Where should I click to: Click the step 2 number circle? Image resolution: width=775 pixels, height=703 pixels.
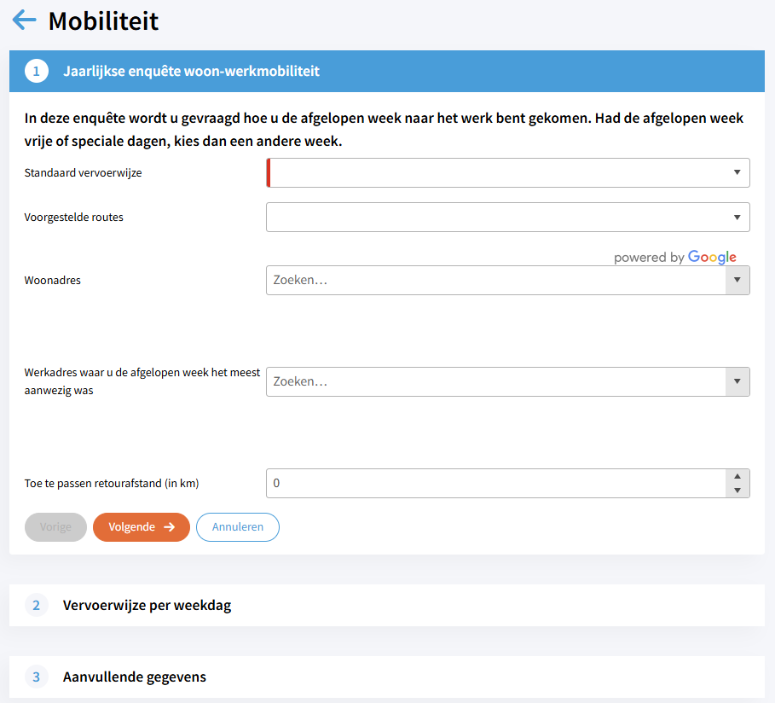[36, 606]
